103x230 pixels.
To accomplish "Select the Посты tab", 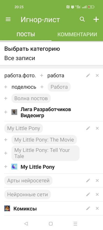I will [26, 34].
